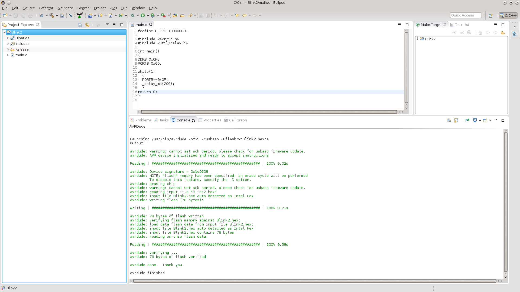Open the AVR menu
The image size is (520, 292).
(114, 8)
